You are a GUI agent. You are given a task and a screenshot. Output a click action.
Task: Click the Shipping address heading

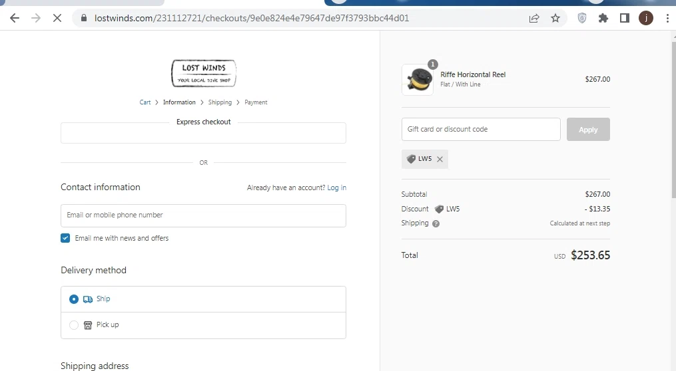coord(95,366)
